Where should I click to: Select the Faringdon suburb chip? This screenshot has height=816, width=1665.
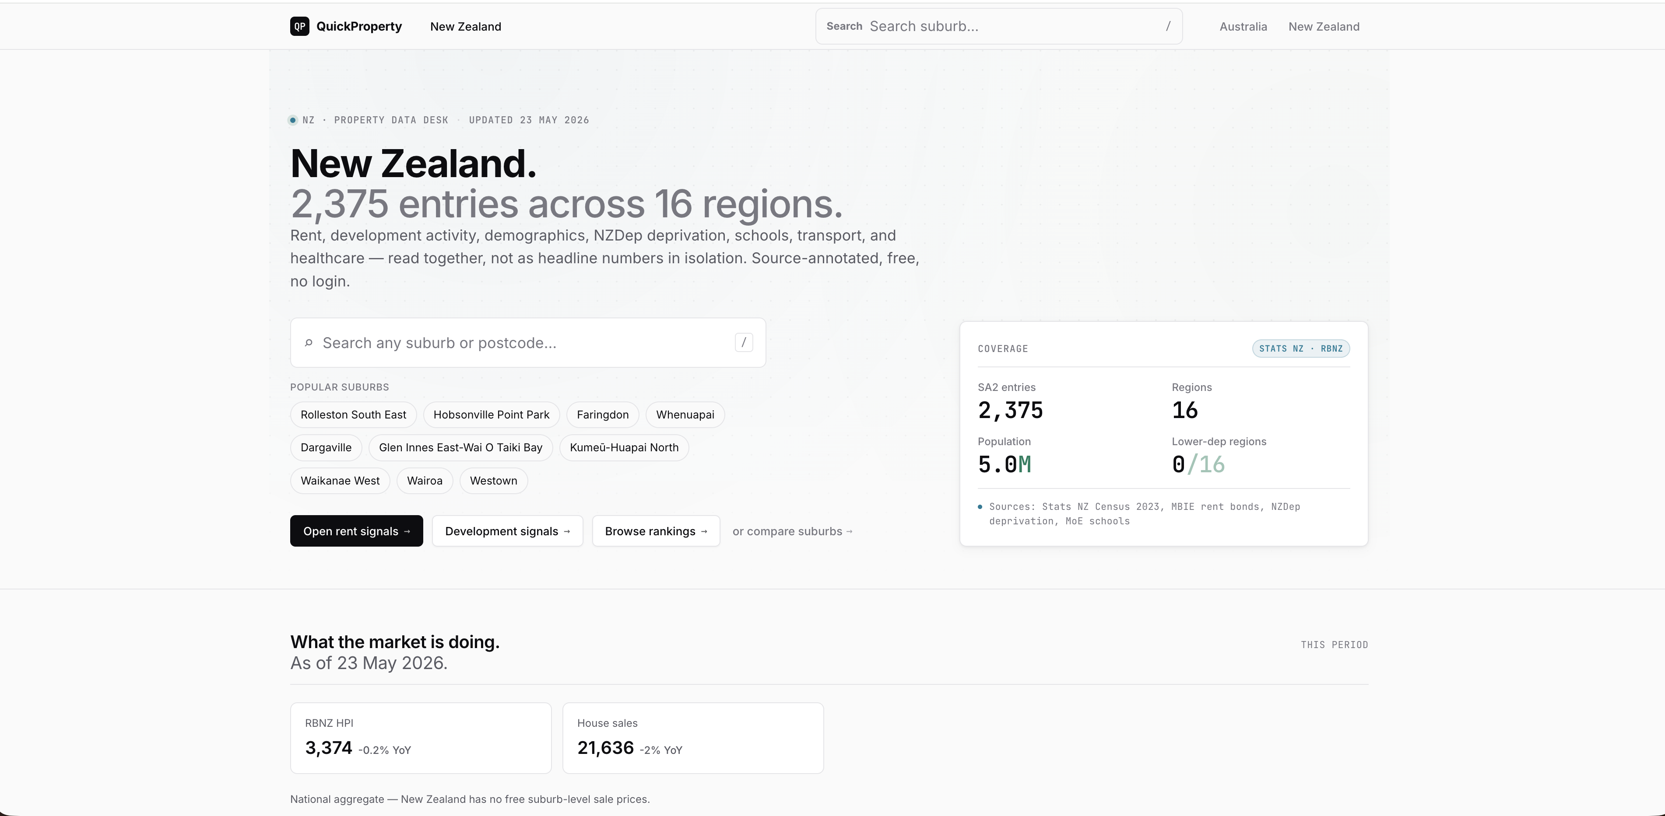602,415
